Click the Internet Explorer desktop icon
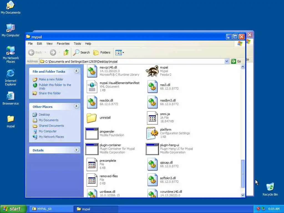The height and width of the screenshot is (213, 284). [x=11, y=77]
